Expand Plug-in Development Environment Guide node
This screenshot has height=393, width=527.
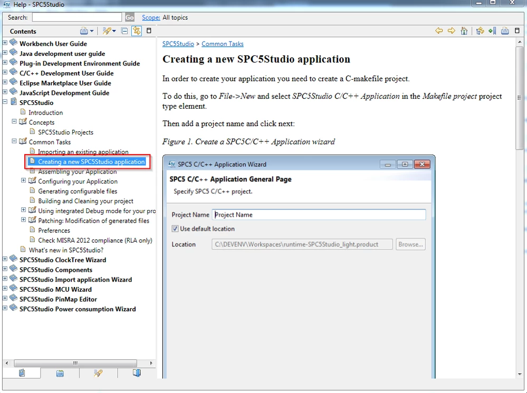[5, 62]
